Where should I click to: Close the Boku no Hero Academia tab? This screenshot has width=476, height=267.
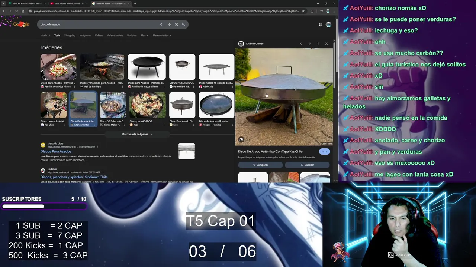click(45, 4)
